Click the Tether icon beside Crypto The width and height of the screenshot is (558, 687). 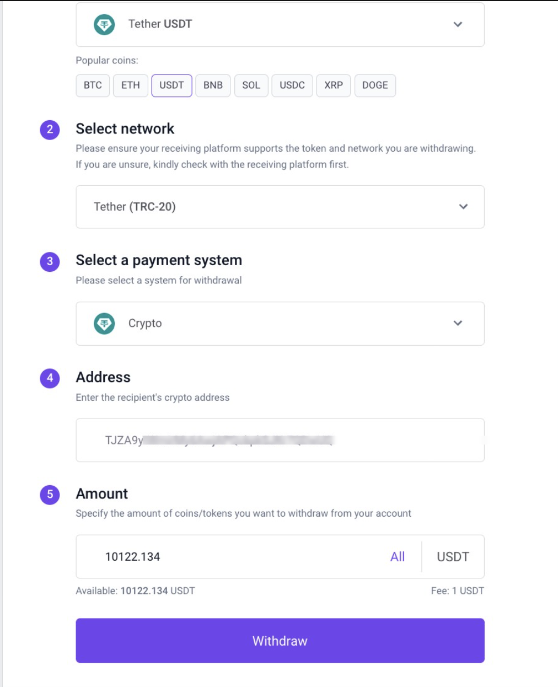coord(104,324)
